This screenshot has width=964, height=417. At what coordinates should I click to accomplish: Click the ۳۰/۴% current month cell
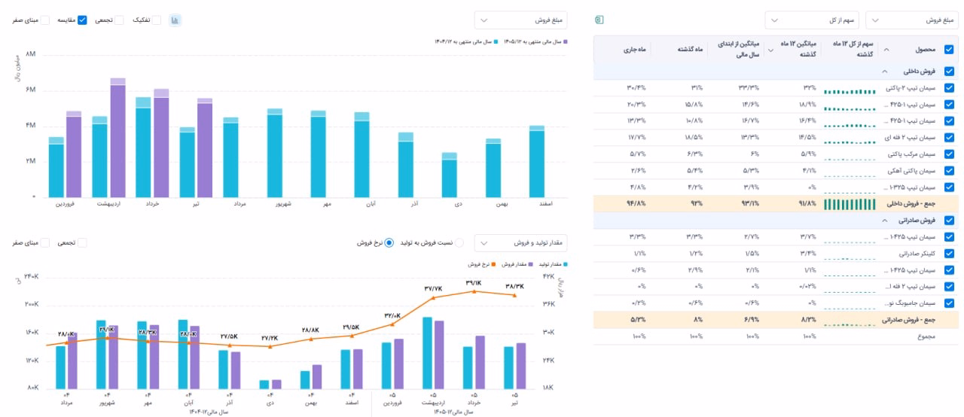click(x=637, y=89)
